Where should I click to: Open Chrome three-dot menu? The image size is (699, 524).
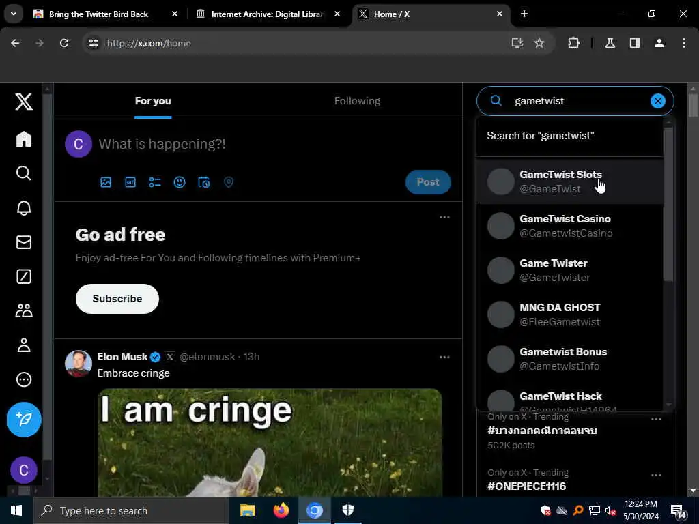[684, 43]
